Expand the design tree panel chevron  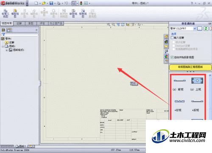click(36, 30)
